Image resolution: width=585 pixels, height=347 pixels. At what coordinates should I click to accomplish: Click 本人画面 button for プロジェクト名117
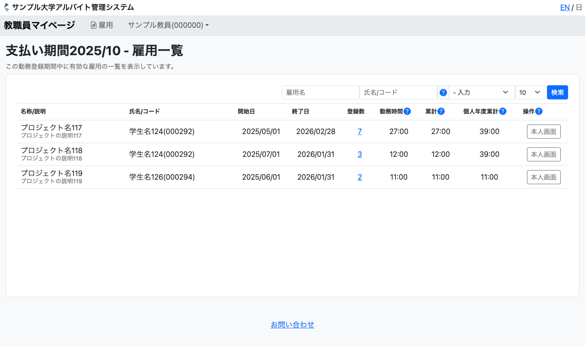click(x=543, y=132)
